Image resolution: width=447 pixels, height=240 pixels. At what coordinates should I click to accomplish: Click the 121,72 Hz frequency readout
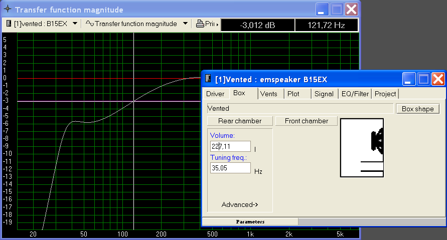click(x=326, y=25)
